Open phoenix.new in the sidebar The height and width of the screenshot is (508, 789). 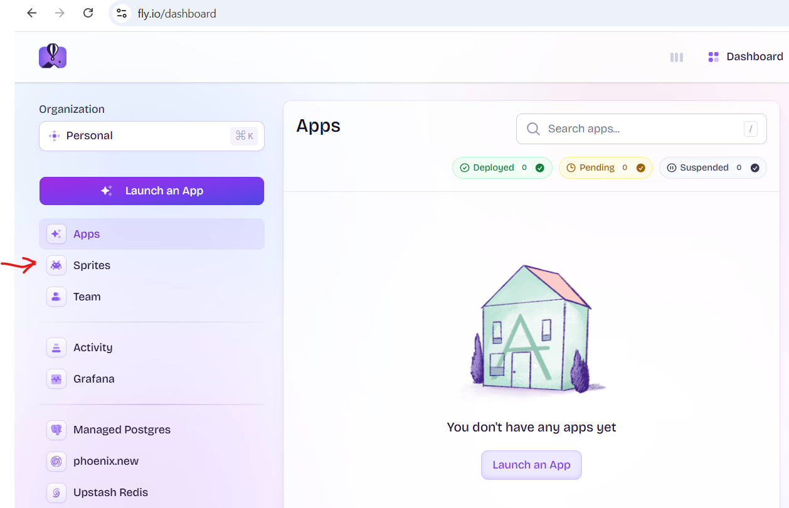(x=152, y=461)
